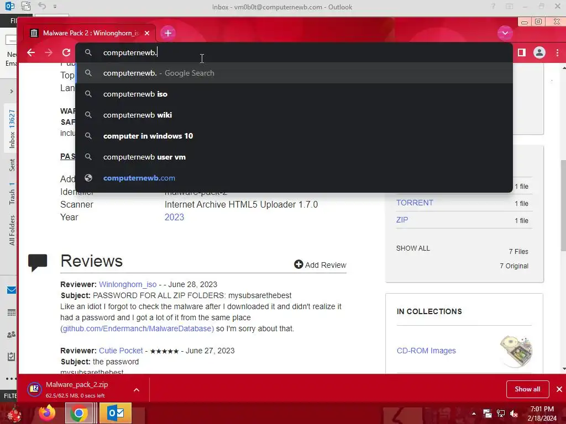Viewport: 566px width, 424px height.
Task: Click the page scrollbar down arrow
Action: 563,369
